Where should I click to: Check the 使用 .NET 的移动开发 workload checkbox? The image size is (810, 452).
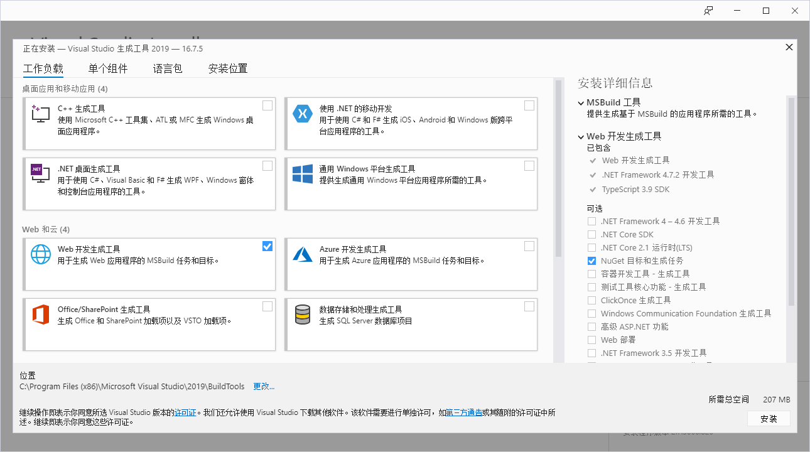coord(529,105)
